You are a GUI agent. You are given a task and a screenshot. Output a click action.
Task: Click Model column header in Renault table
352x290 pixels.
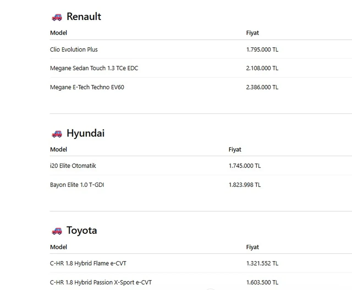[59, 33]
